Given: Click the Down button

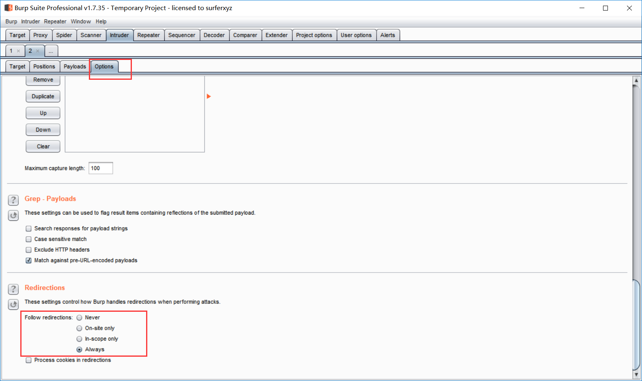Looking at the screenshot, I should (x=43, y=130).
